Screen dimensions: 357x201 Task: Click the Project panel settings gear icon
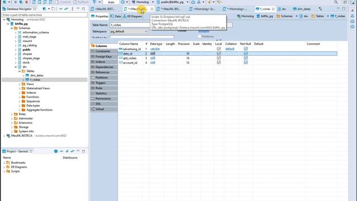[56, 151]
